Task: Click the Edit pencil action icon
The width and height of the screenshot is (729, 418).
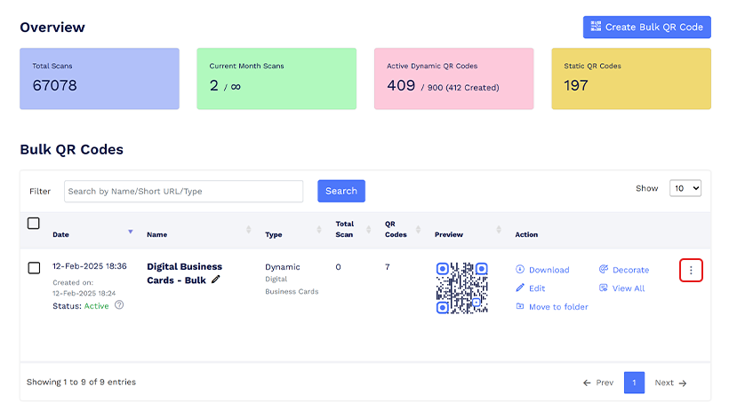Action: 520,288
